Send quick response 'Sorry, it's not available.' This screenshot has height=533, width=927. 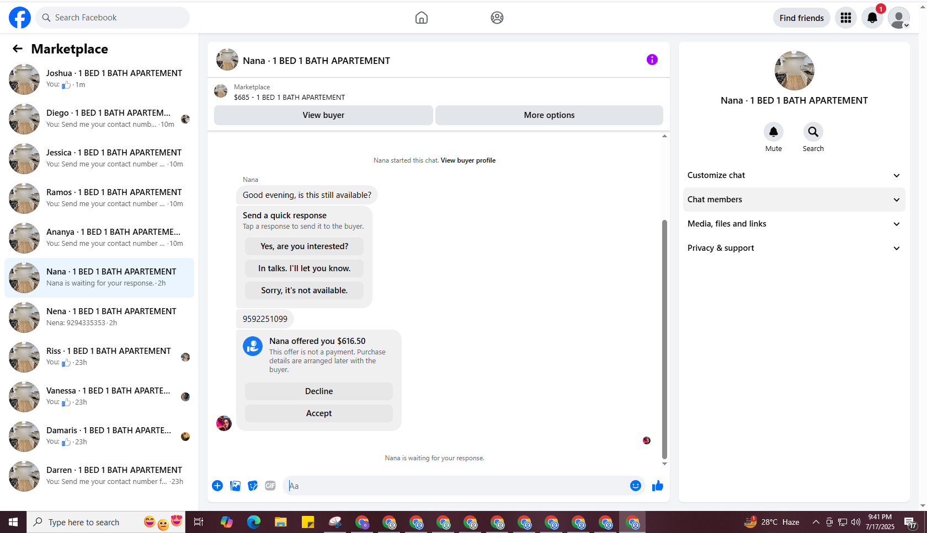305,290
